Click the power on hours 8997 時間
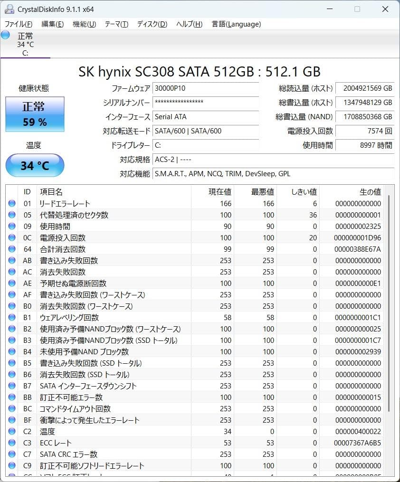This screenshot has height=482, width=400. pyautogui.click(x=365, y=145)
